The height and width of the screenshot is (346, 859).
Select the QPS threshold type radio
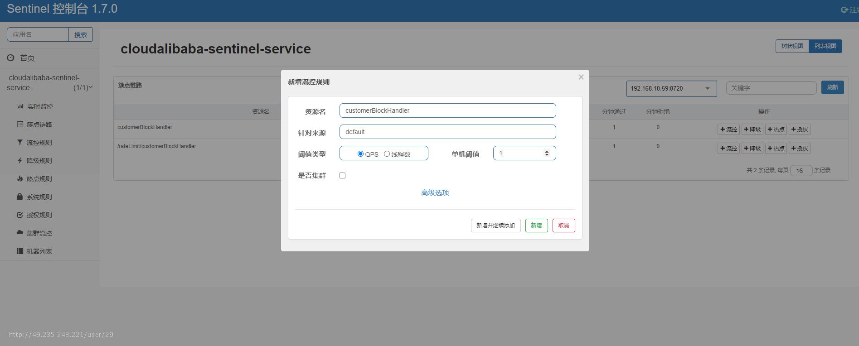click(360, 154)
